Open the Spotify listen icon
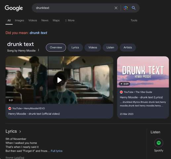Image resolution: width=171 pixels, height=159 pixels. click(x=159, y=143)
